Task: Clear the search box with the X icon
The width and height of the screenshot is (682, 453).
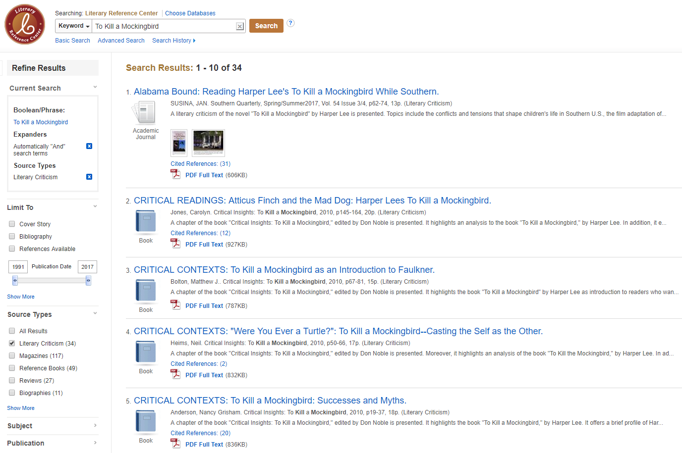Action: tap(240, 26)
